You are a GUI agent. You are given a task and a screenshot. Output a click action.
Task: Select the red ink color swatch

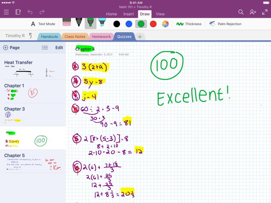[x=153, y=24]
